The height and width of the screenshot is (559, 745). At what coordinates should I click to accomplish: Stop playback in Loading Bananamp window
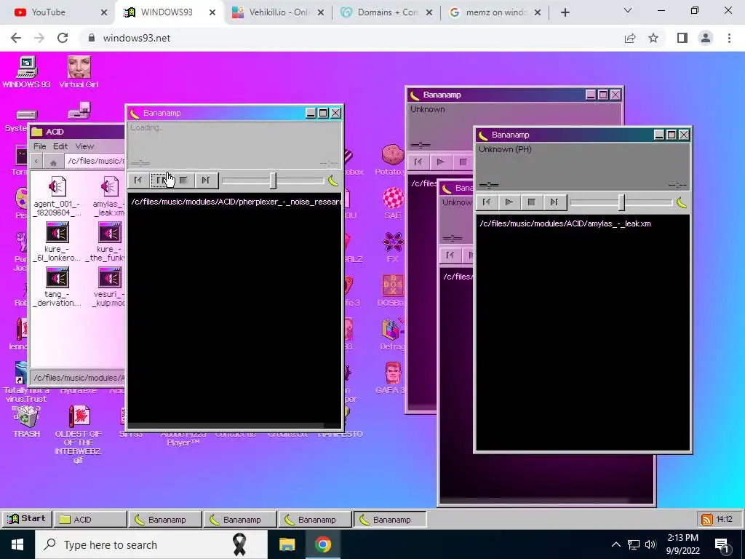coord(184,181)
